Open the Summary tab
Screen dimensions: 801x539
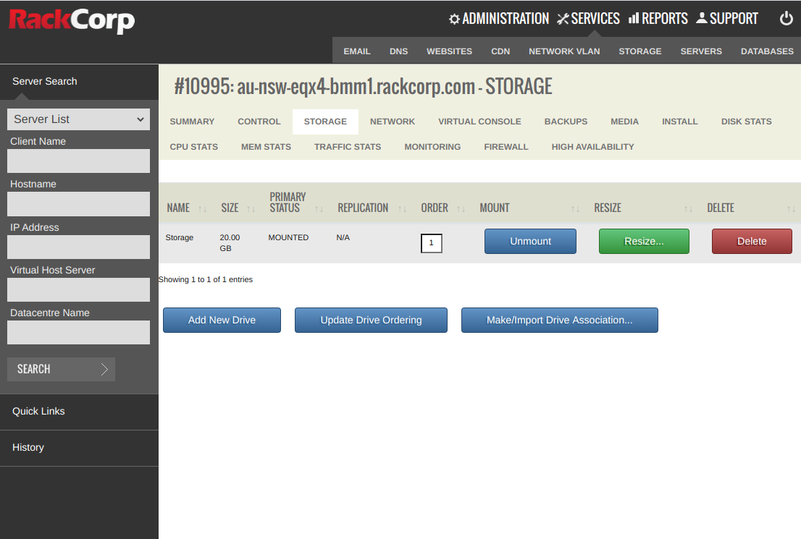tap(192, 122)
